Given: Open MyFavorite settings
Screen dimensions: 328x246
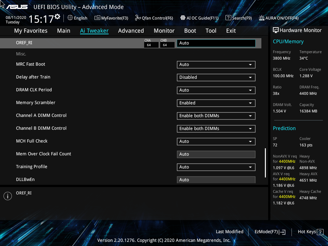Looking at the screenshot, I should click(x=111, y=18).
